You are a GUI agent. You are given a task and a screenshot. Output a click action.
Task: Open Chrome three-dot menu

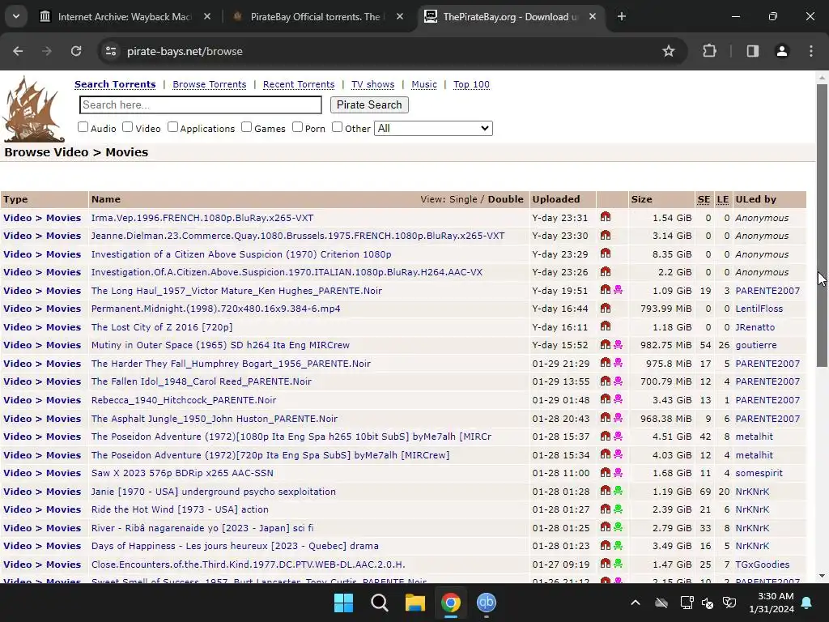811,51
